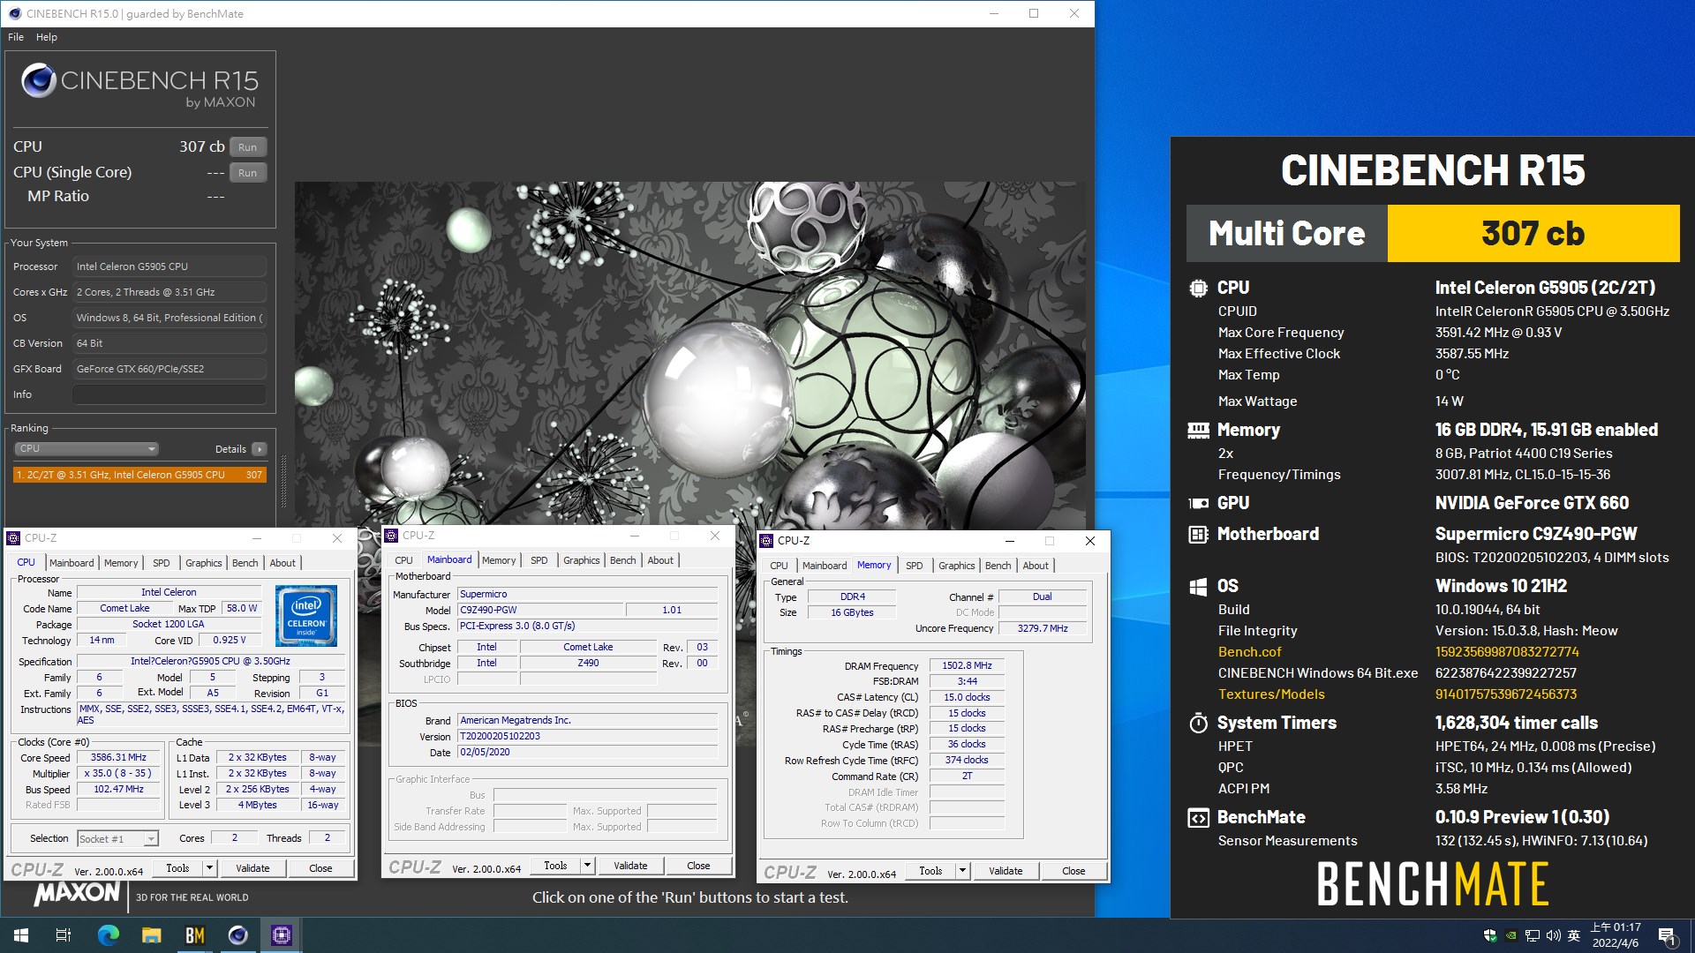Select the ranking entry for Celeron G5905 scoring 307
The image size is (1695, 953).
139,475
